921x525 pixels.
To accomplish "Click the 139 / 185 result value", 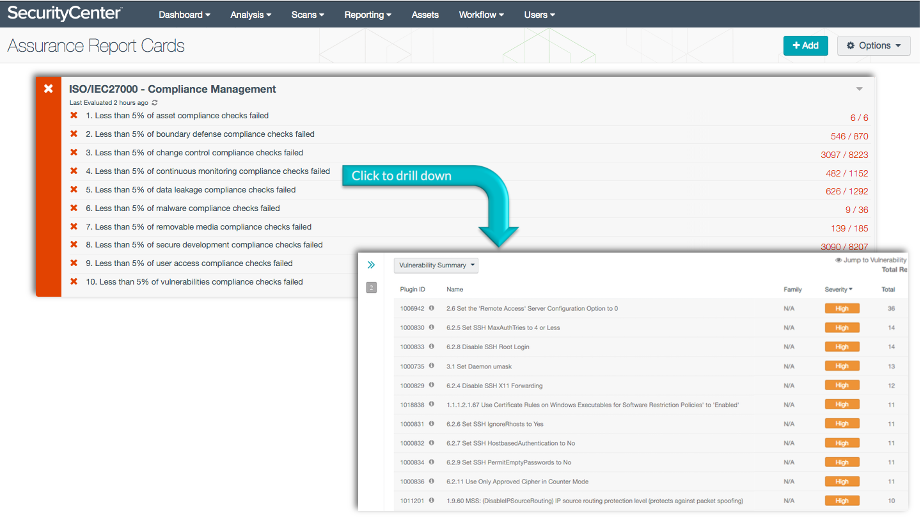I will pos(849,228).
